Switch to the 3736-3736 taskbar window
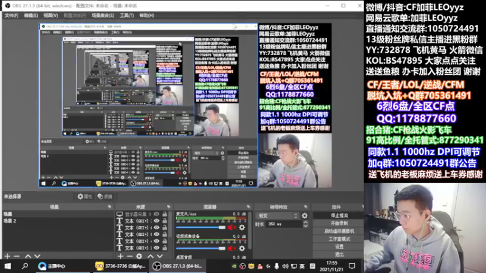The height and width of the screenshot is (273, 486). click(120, 266)
